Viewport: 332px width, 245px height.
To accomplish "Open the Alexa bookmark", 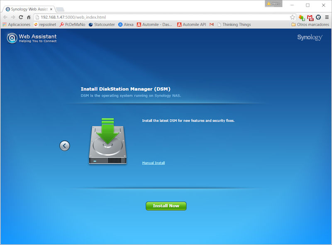I will pos(126,24).
